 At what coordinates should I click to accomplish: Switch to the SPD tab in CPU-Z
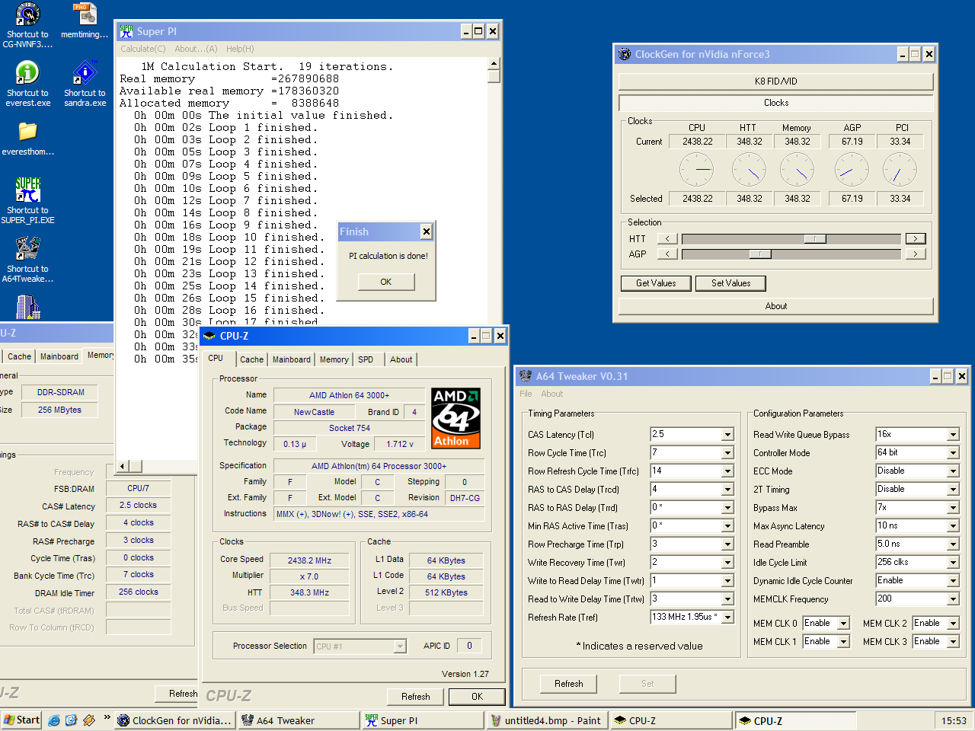pos(366,359)
